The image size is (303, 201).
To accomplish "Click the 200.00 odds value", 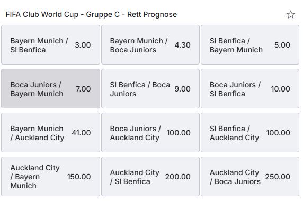I will pos(178,177).
